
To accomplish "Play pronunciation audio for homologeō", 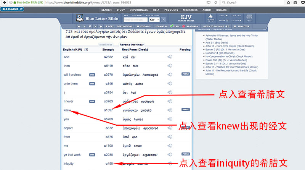I will (x=170, y=74).
